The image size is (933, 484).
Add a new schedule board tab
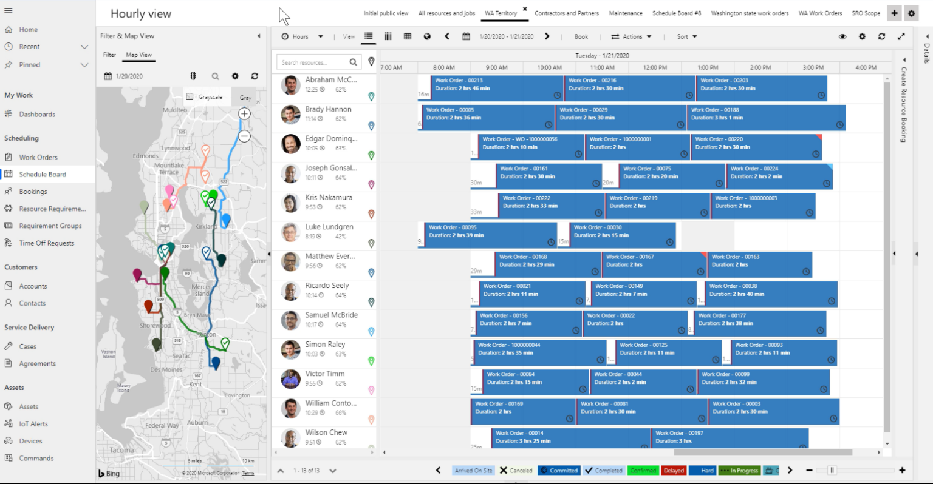point(894,13)
